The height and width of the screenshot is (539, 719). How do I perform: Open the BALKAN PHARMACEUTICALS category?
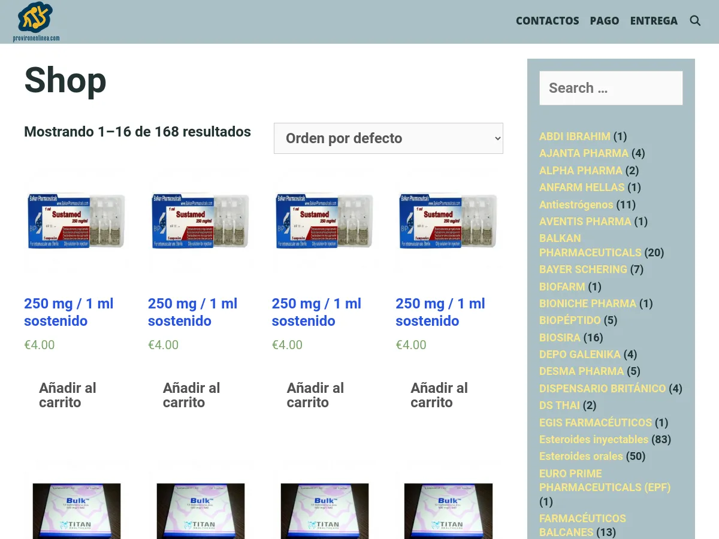click(590, 246)
